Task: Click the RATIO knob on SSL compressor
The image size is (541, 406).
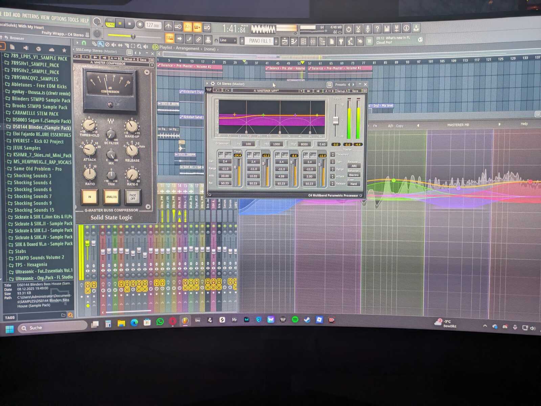Action: [90, 174]
